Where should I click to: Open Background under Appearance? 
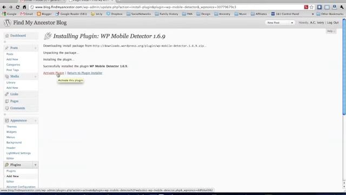point(14,142)
